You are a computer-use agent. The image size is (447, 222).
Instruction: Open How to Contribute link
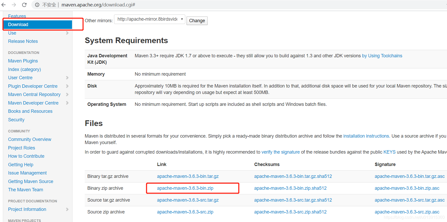(26, 156)
